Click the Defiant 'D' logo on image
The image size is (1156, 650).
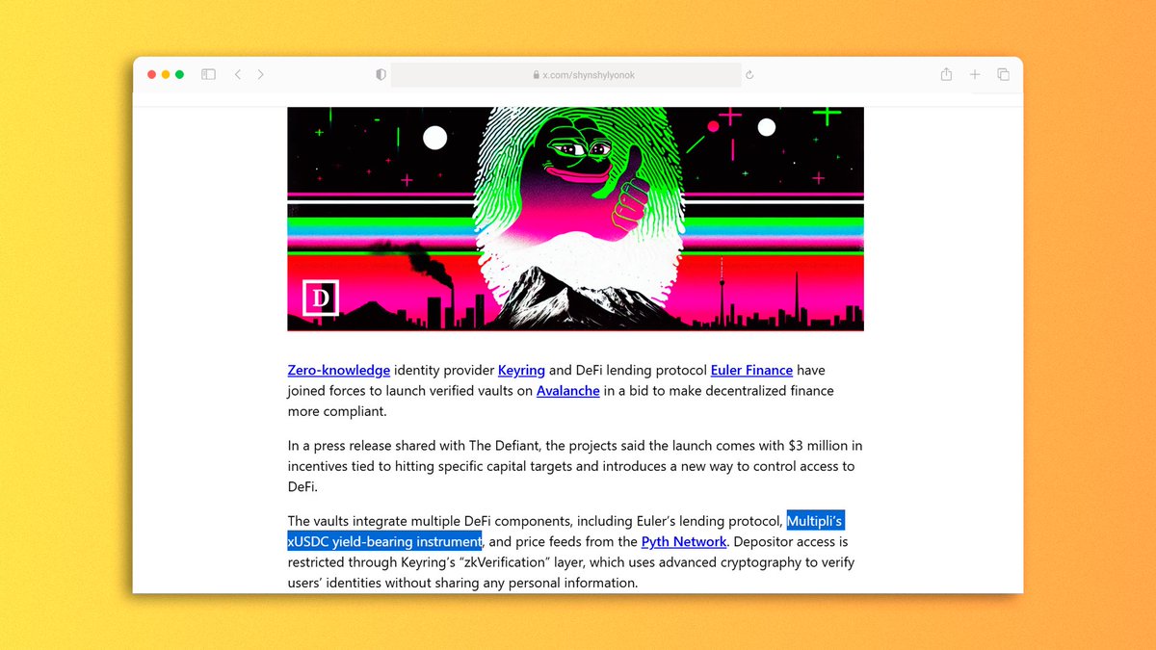(x=321, y=299)
